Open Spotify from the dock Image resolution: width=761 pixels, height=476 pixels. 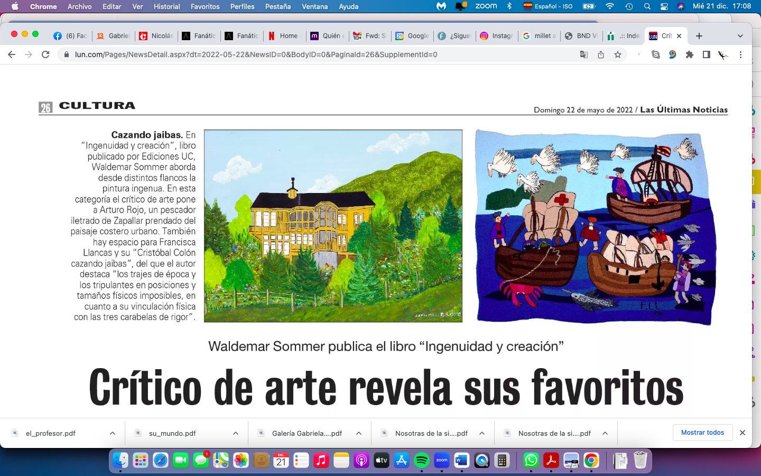click(x=421, y=461)
